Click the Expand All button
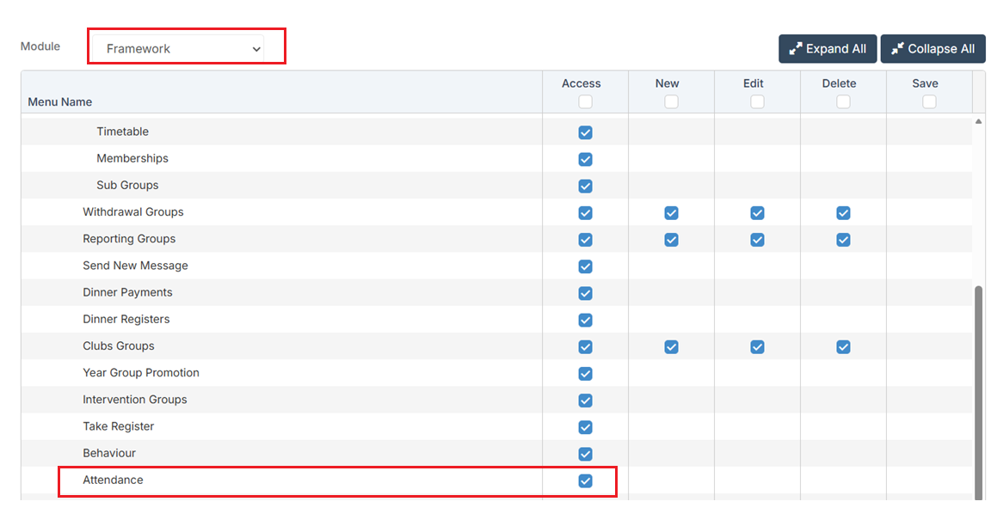The height and width of the screenshot is (526, 991). click(828, 49)
